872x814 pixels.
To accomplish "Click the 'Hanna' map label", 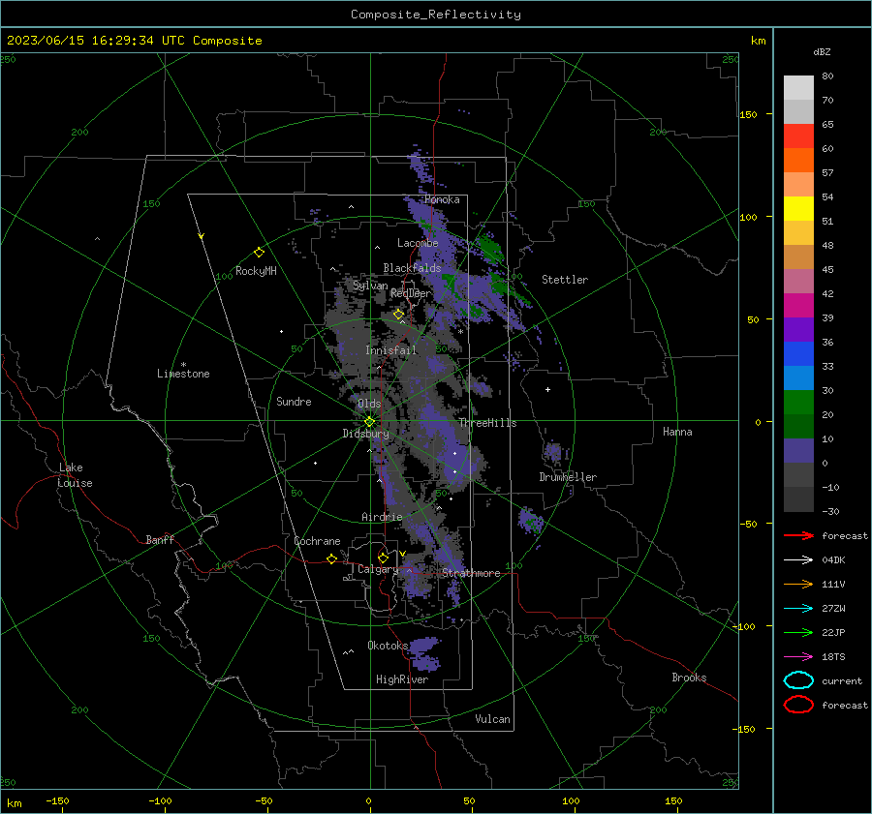I will click(x=677, y=432).
